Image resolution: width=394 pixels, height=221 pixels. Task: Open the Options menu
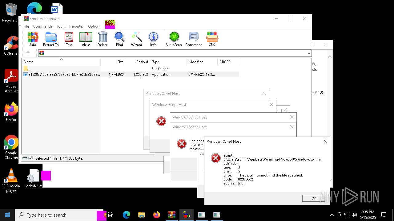pyautogui.click(x=94, y=26)
